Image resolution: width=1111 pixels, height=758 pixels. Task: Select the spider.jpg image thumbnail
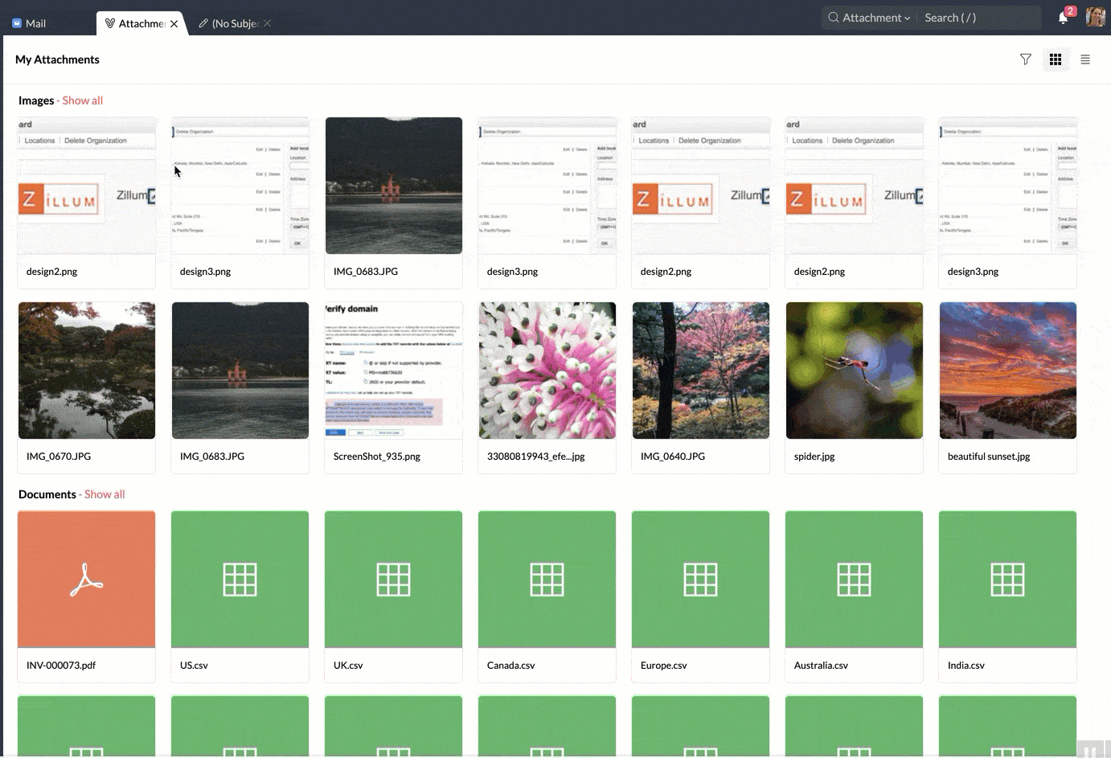click(854, 371)
